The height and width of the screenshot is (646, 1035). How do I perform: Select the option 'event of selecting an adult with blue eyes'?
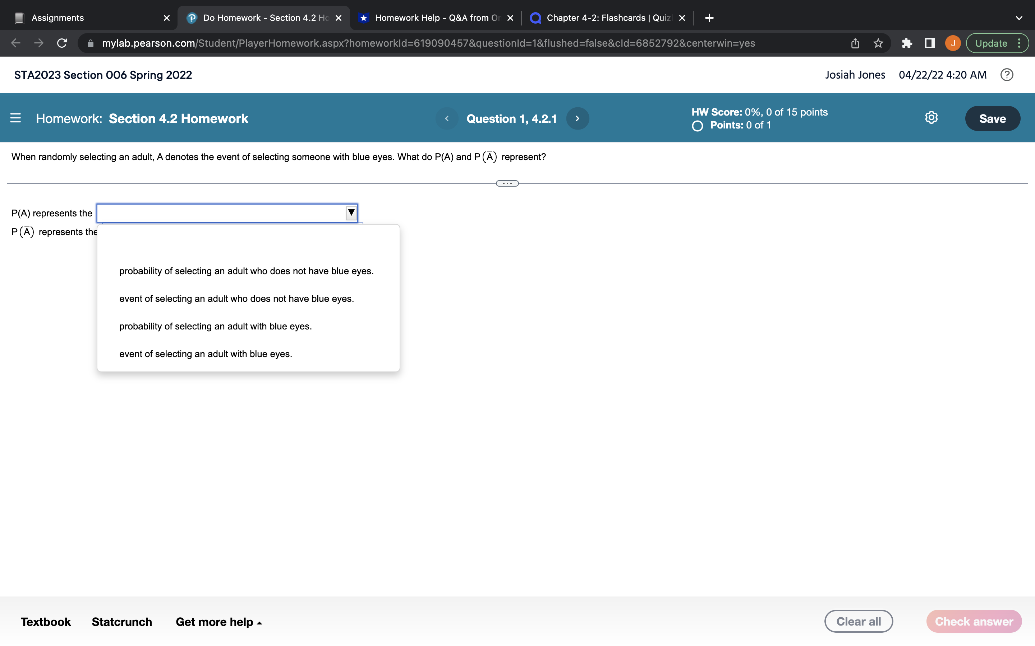click(x=206, y=354)
